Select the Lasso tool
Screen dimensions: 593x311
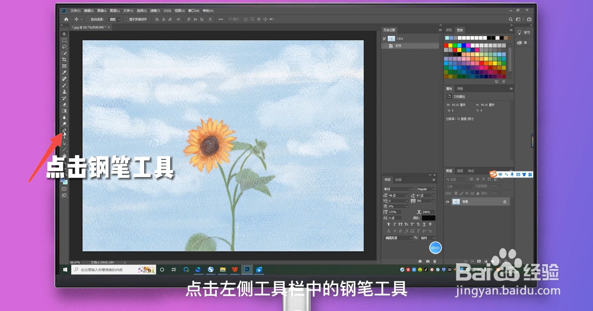pos(64,47)
